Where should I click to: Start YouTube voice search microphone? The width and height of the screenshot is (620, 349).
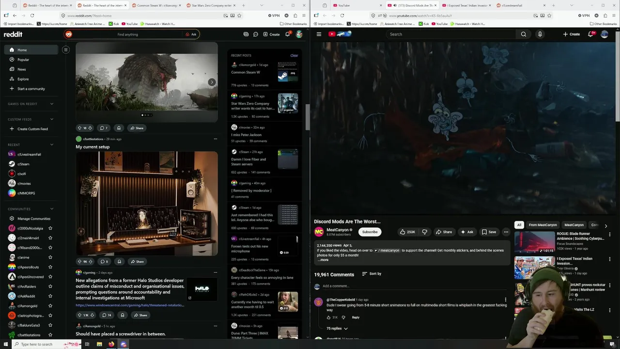[x=540, y=34]
